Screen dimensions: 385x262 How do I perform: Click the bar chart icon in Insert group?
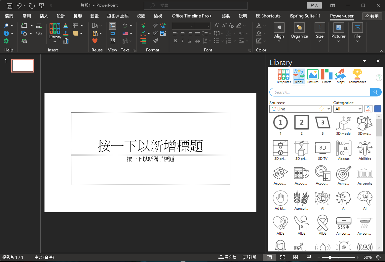(x=66, y=41)
